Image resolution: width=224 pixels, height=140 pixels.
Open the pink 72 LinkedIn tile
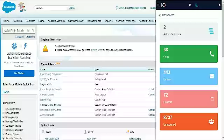pos(189,99)
